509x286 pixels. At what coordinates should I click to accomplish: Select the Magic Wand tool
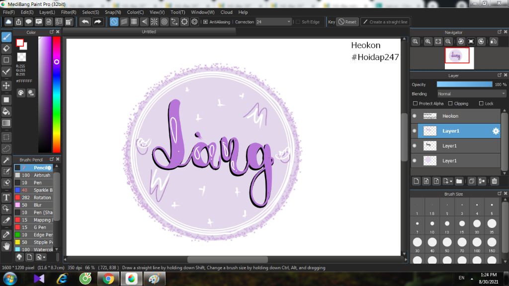(x=6, y=160)
